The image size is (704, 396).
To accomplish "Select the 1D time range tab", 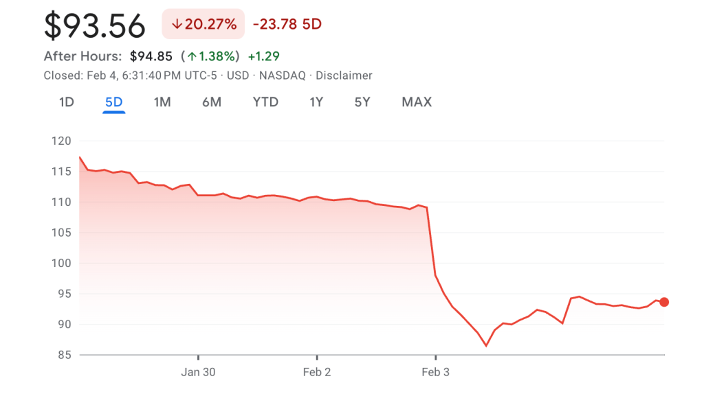I will [66, 102].
